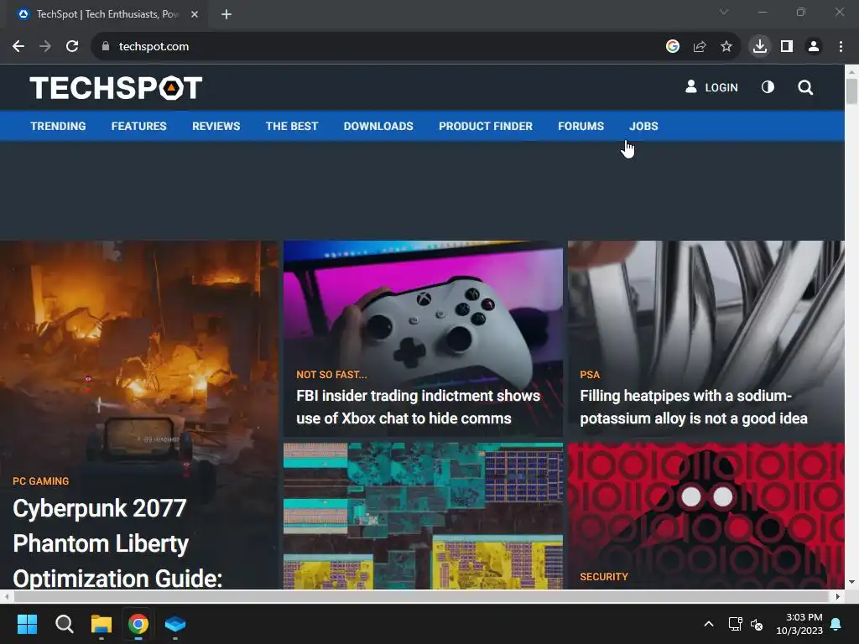859x644 pixels.
Task: Open the Windows Start menu
Action: tap(27, 624)
